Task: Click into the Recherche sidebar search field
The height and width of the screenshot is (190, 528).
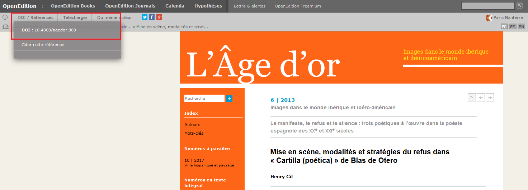Action: (204, 99)
